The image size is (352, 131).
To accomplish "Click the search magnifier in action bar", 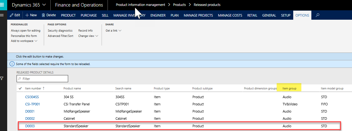I will (318, 15).
